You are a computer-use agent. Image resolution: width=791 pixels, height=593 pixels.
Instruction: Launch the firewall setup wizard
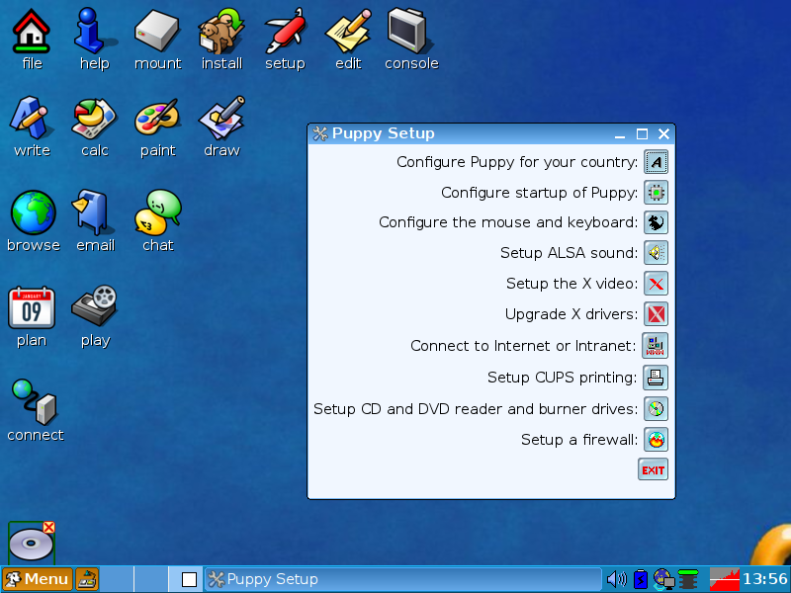coord(654,439)
